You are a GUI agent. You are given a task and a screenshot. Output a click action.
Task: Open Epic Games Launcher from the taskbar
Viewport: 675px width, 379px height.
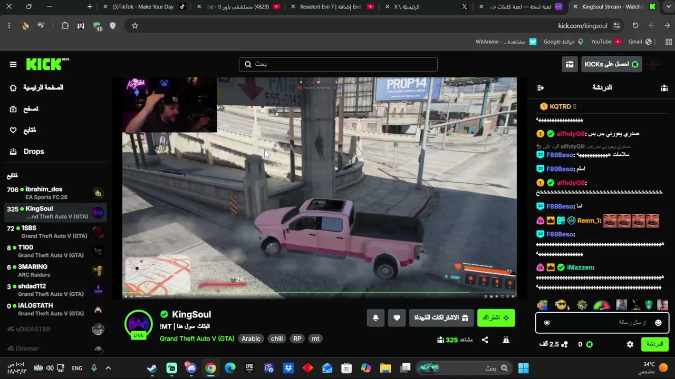point(249,368)
